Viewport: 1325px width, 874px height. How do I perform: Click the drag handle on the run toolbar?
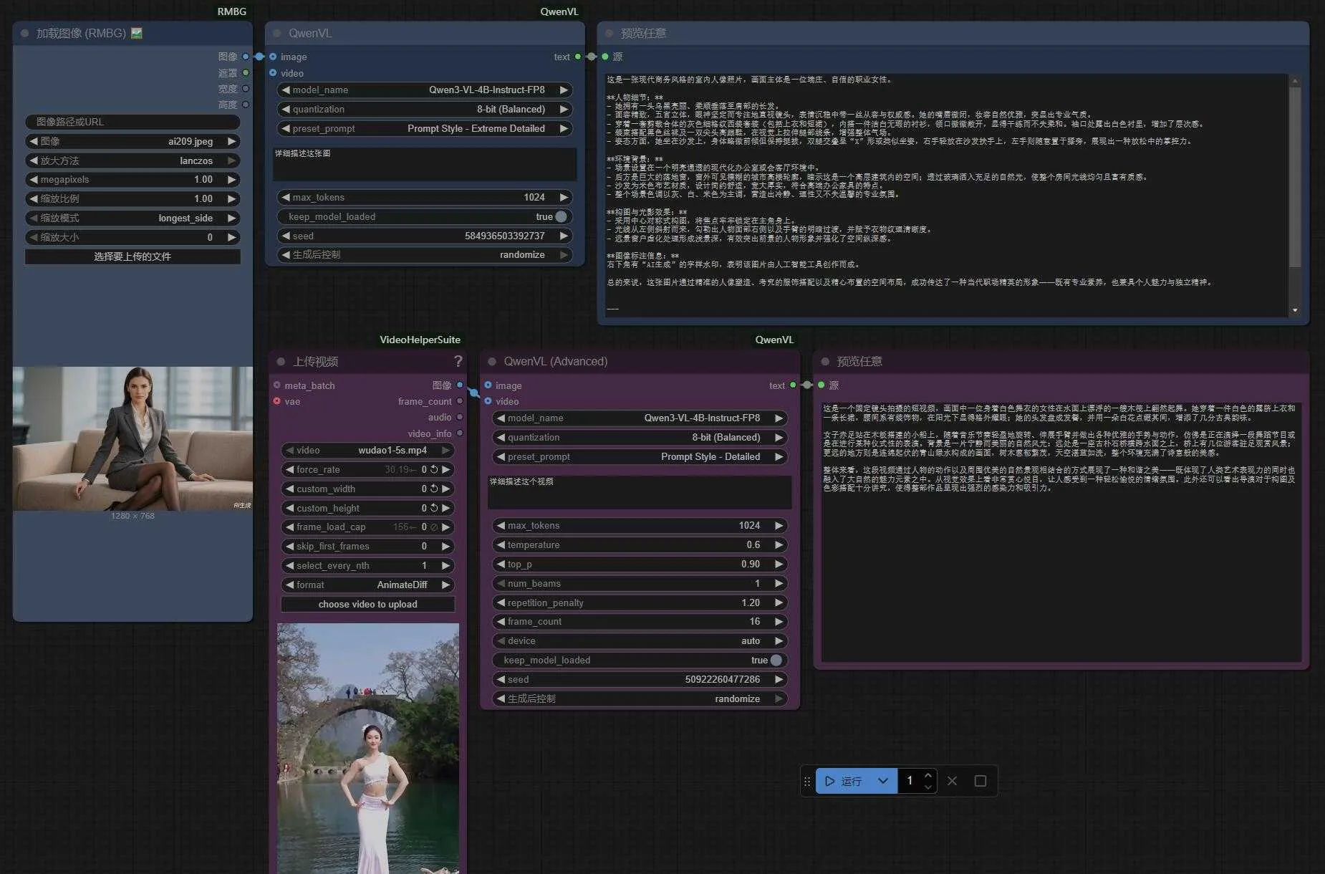[x=807, y=781]
